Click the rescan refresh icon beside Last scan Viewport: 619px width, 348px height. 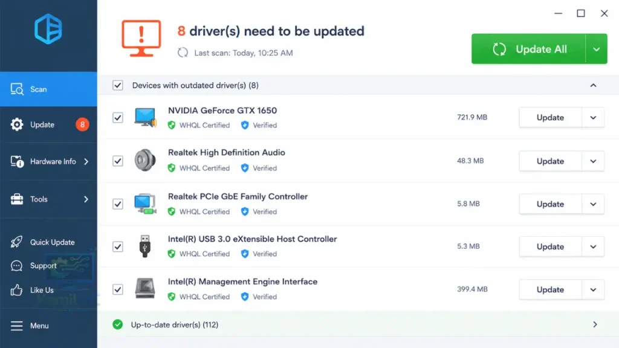coord(183,53)
